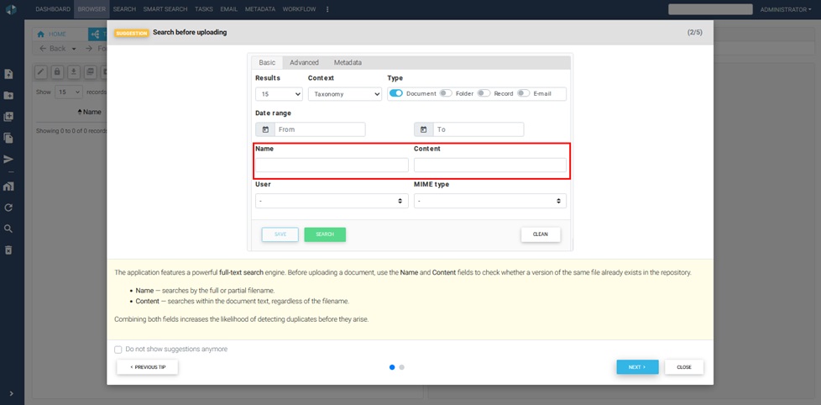The width and height of the screenshot is (821, 405).
Task: Click the NEXT tip button
Action: coord(637,367)
